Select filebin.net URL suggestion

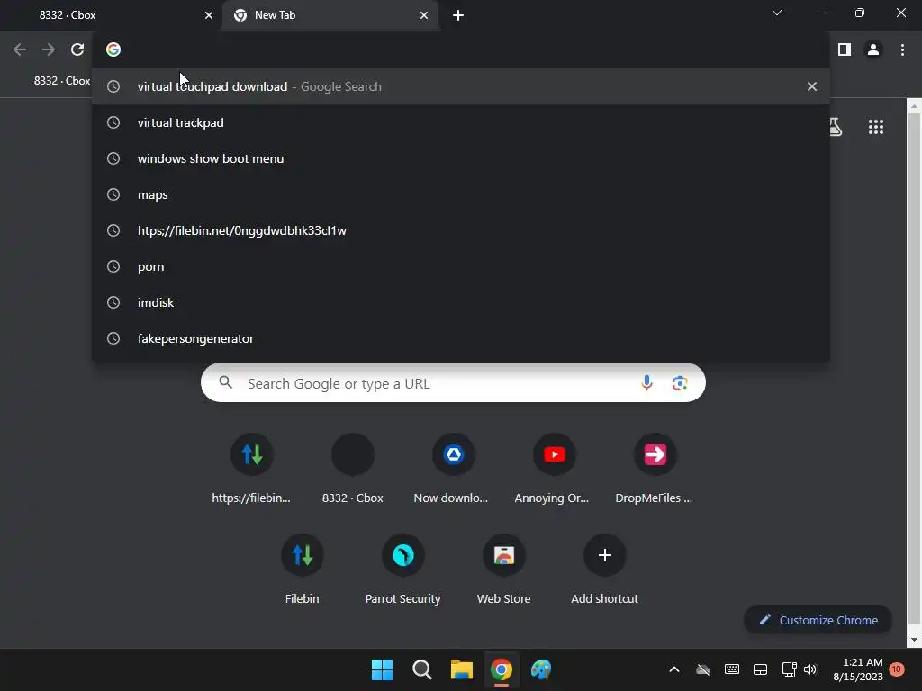[x=460, y=230]
